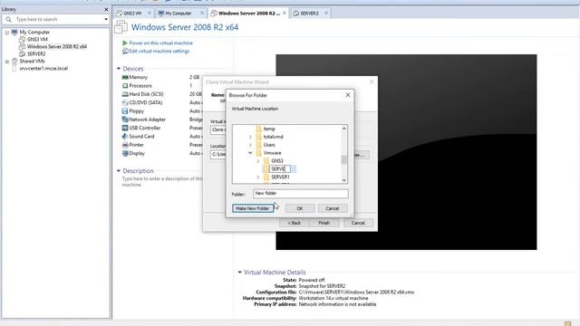Click the GNS3 folder icon in browse dialog
580x326 pixels.
(x=266, y=161)
